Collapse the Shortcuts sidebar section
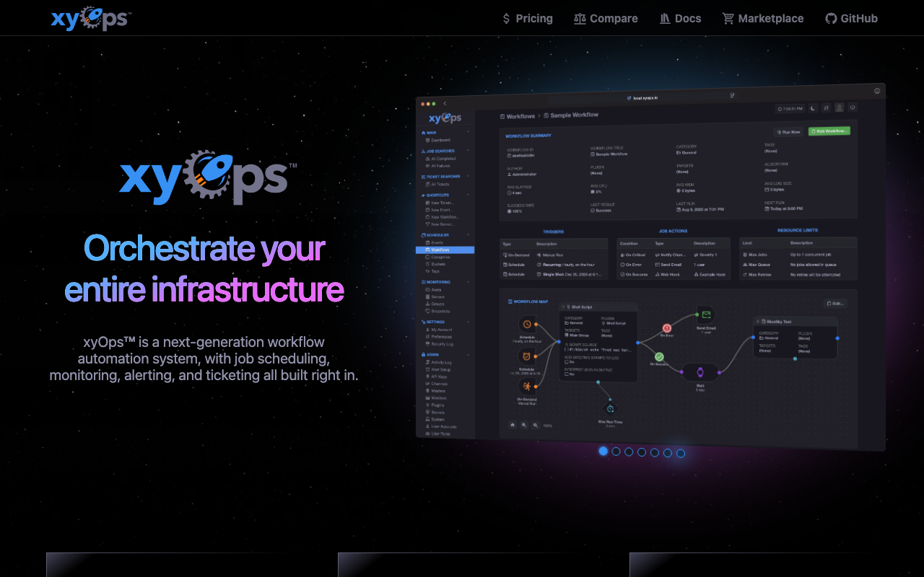 [x=468, y=195]
